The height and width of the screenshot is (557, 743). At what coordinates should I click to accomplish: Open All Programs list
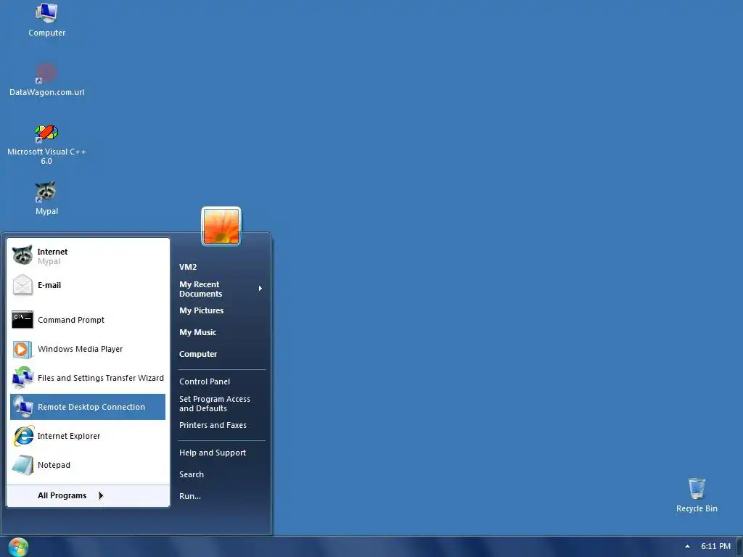(x=88, y=495)
